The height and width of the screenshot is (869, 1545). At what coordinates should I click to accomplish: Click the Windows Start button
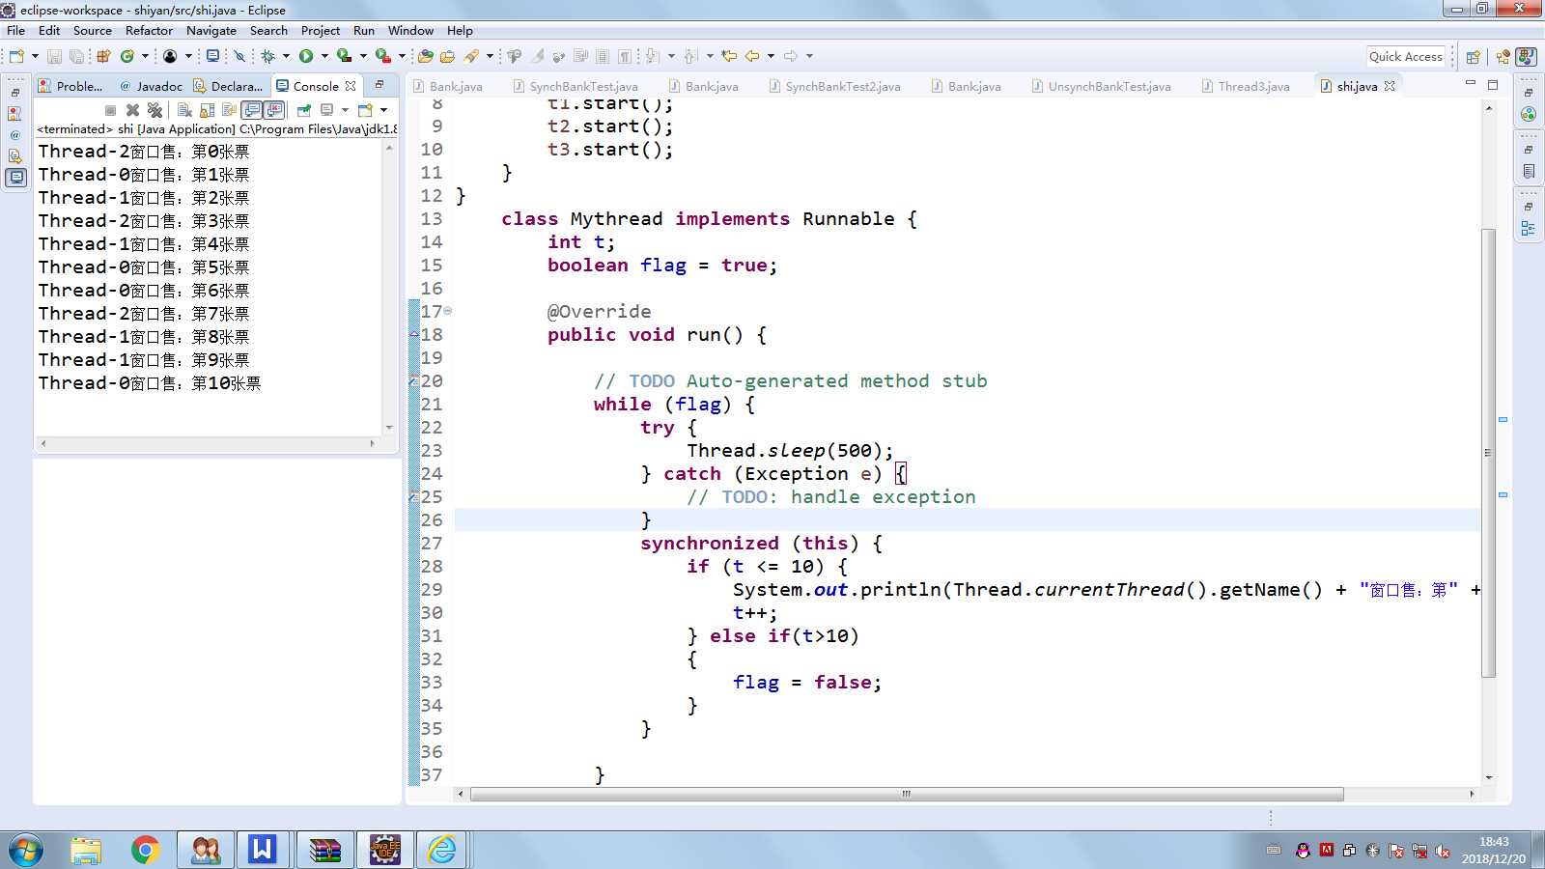coord(25,851)
